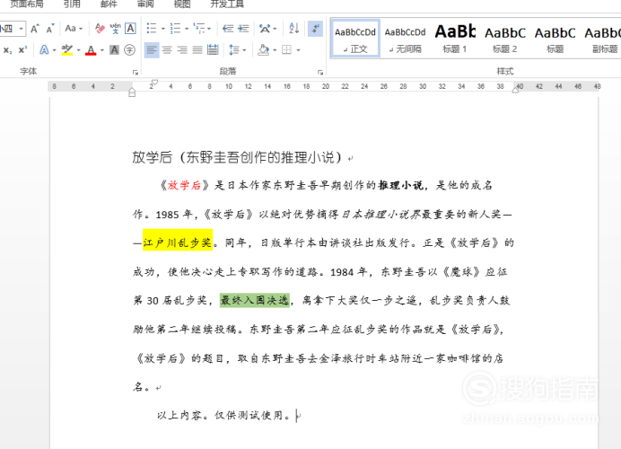Click the red 放学后 text in first paragraph
This screenshot has width=621, height=449.
pos(184,185)
